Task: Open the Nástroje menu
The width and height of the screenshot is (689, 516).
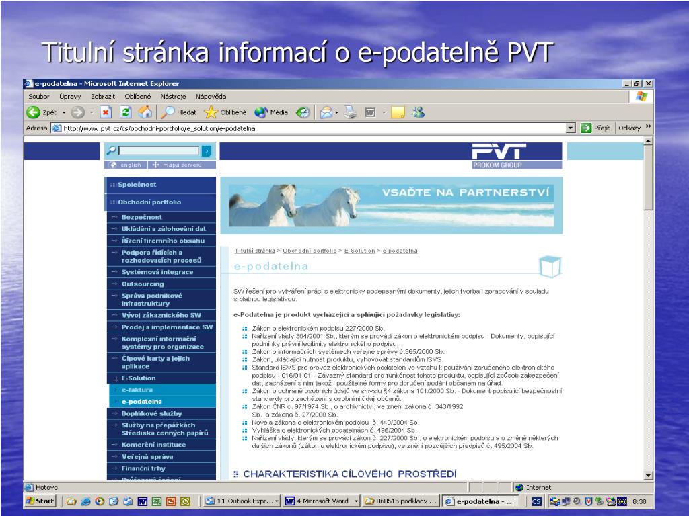Action: pos(173,96)
